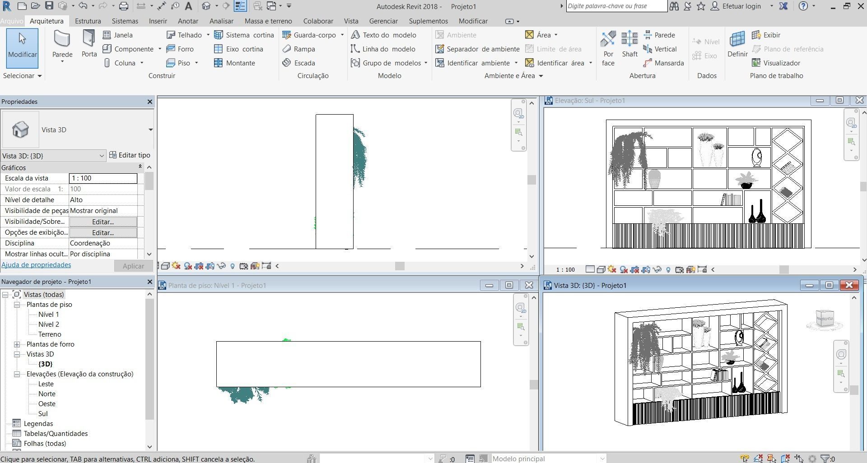Toggle Select pinned elements in status bar

[x=772, y=459]
